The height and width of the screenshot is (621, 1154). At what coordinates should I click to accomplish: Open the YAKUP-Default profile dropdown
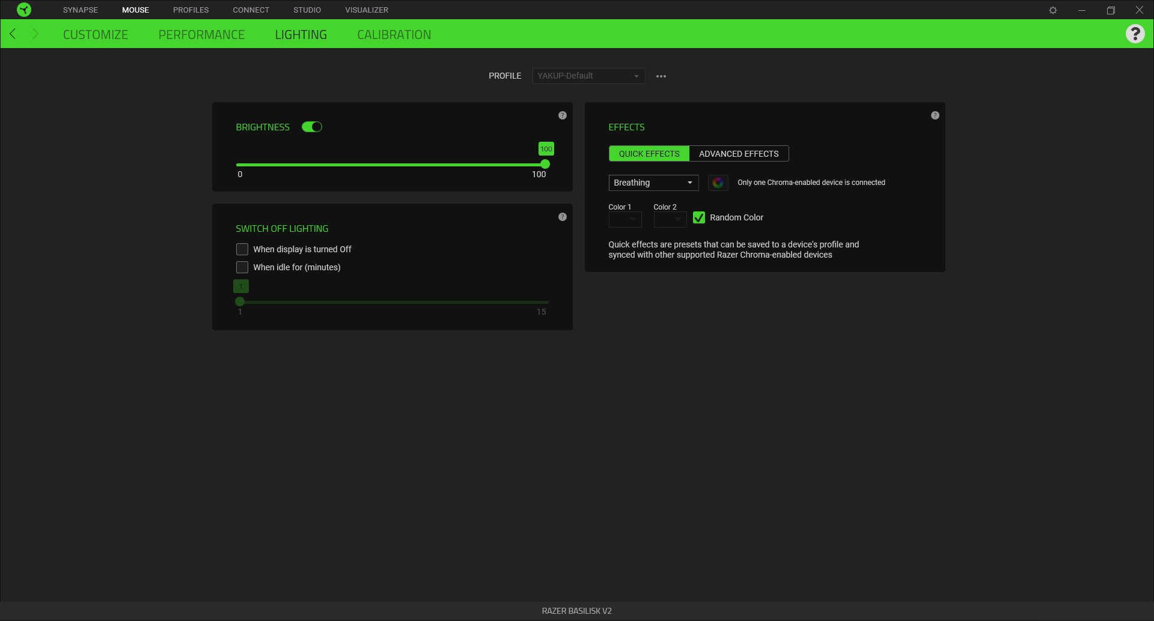588,76
